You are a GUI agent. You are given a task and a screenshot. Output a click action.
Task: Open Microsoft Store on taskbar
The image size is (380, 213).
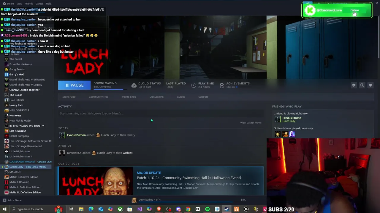[130, 209]
